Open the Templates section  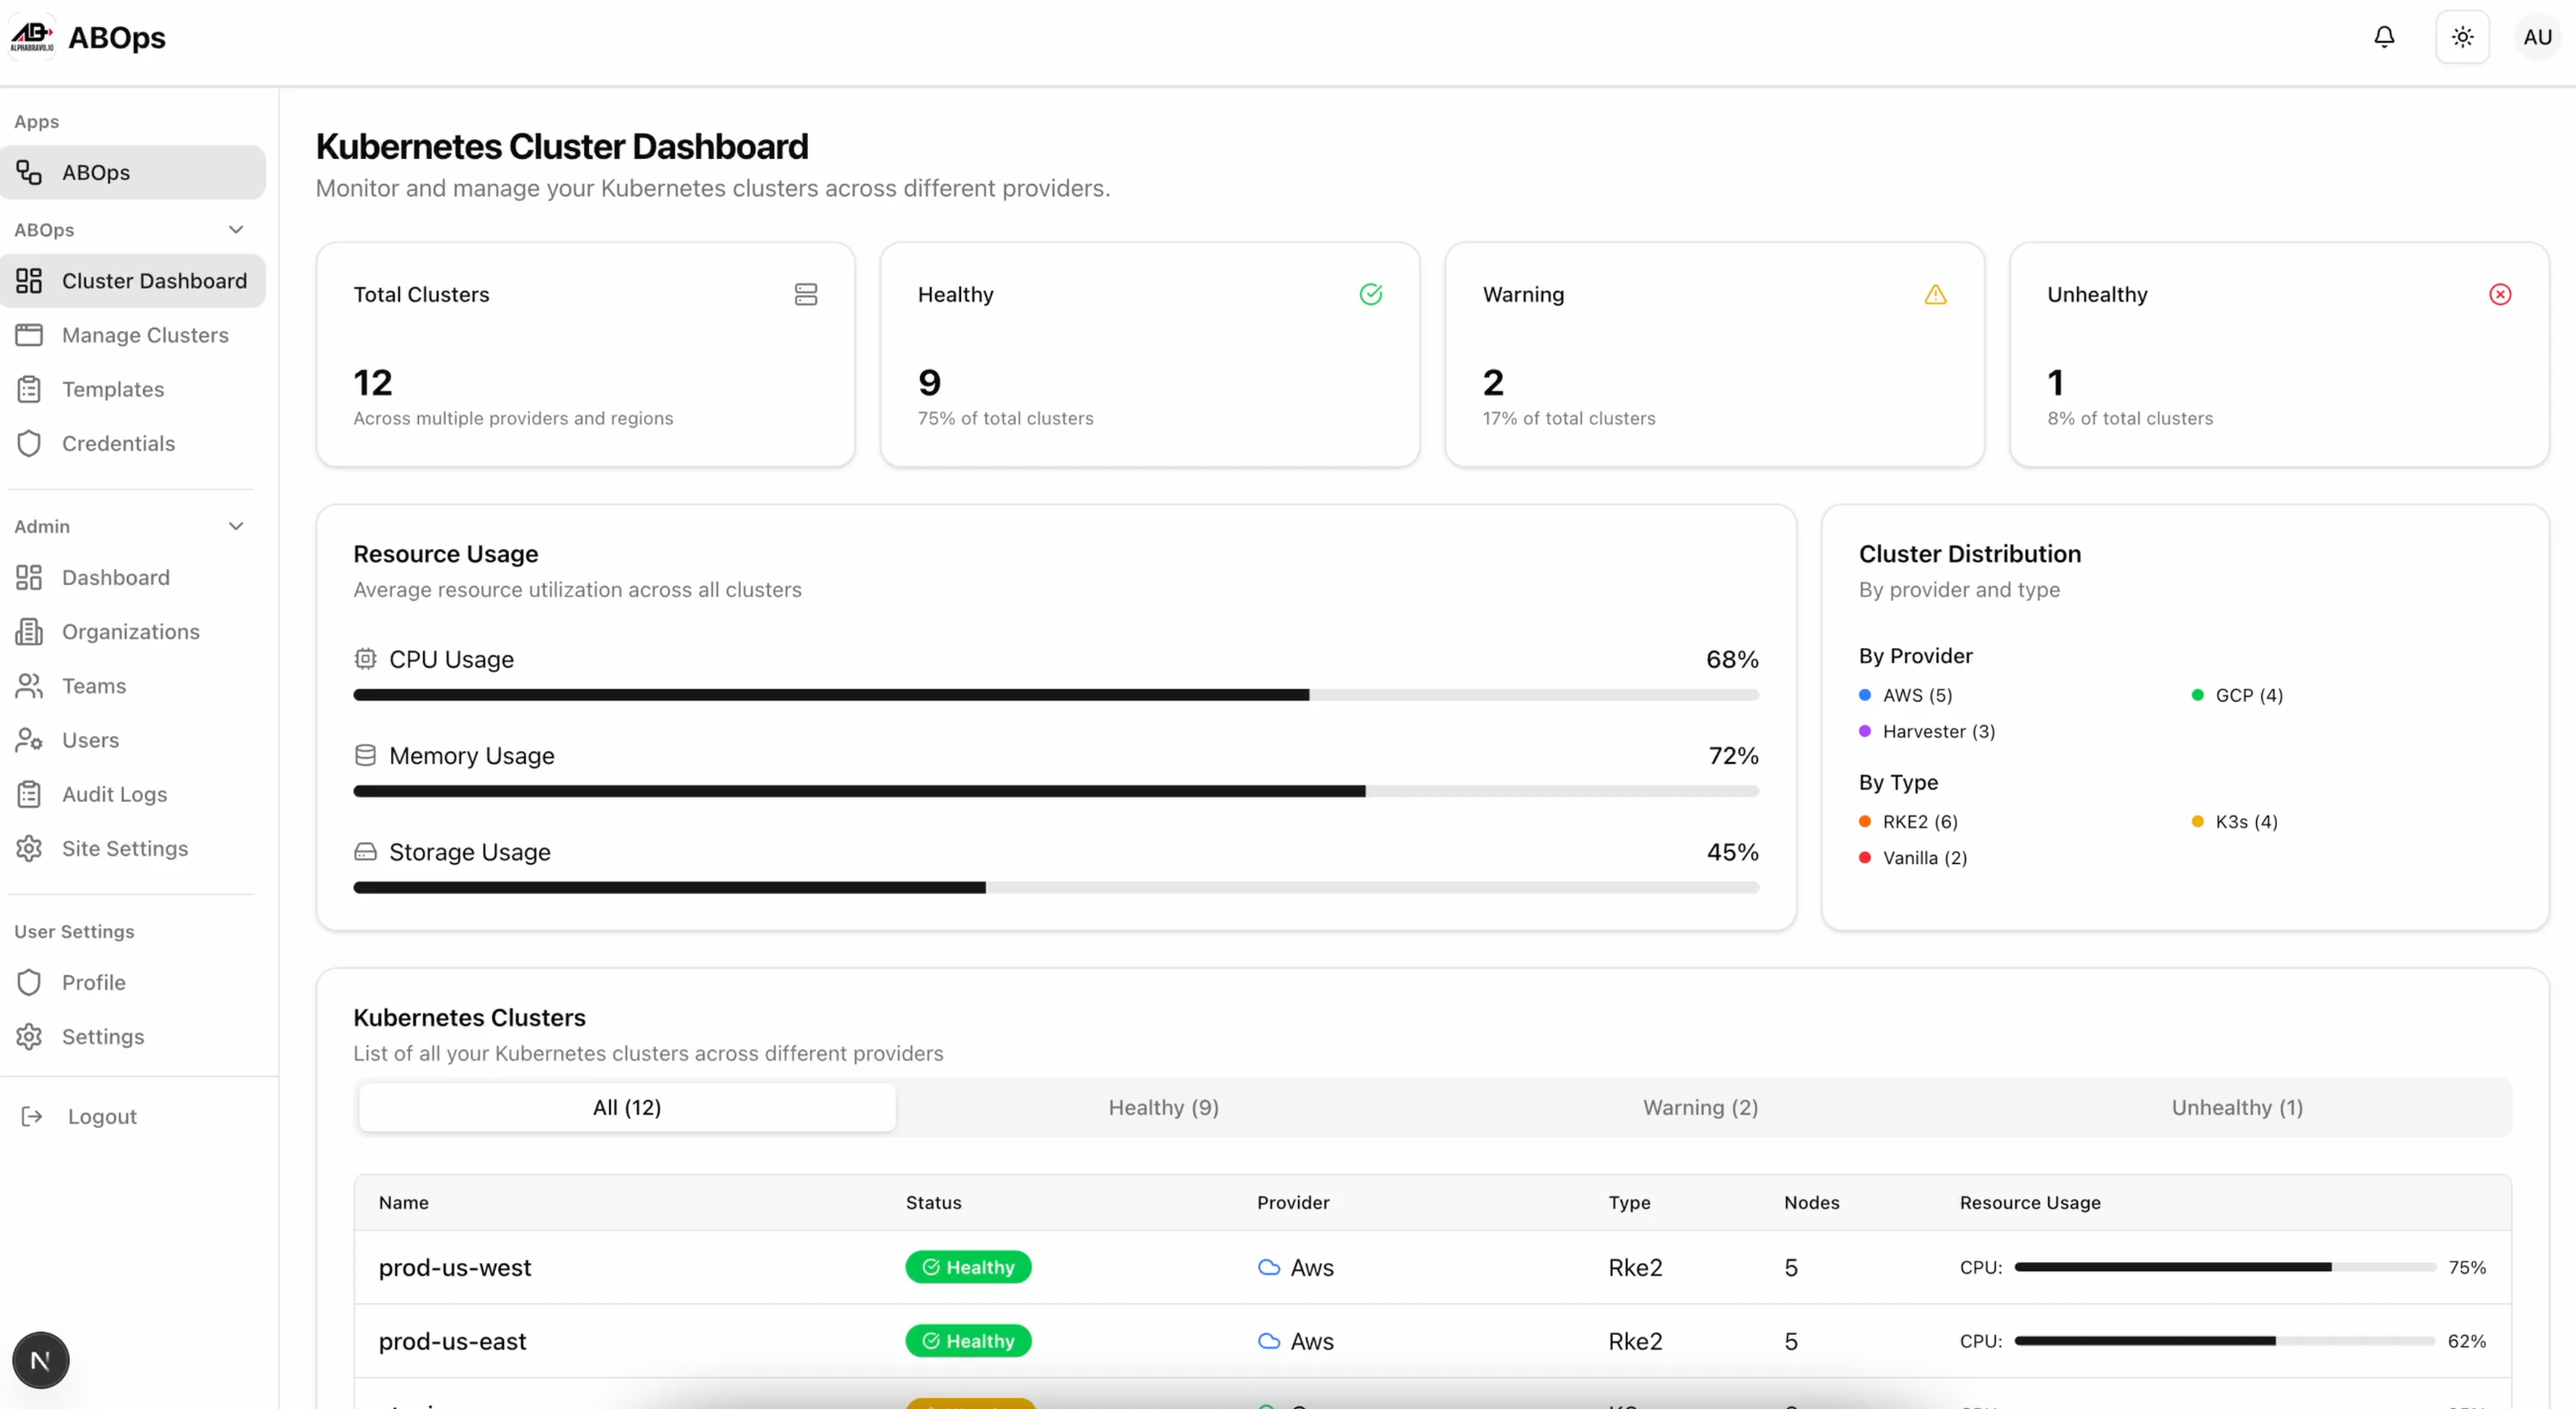(x=112, y=389)
